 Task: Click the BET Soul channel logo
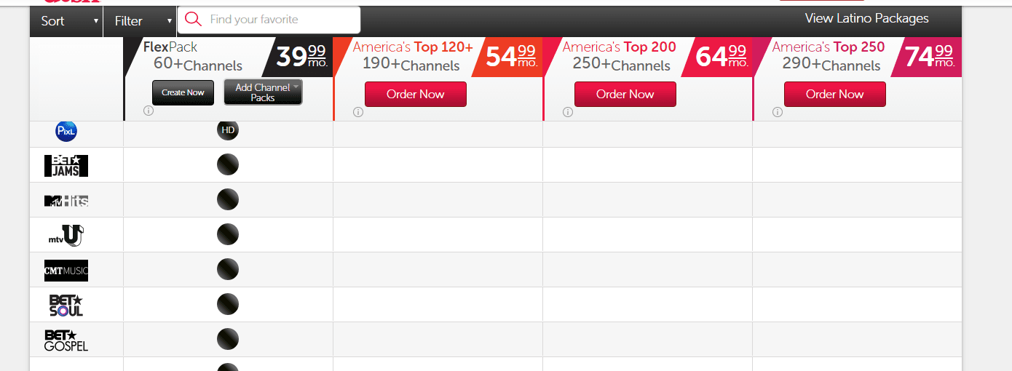coord(66,305)
